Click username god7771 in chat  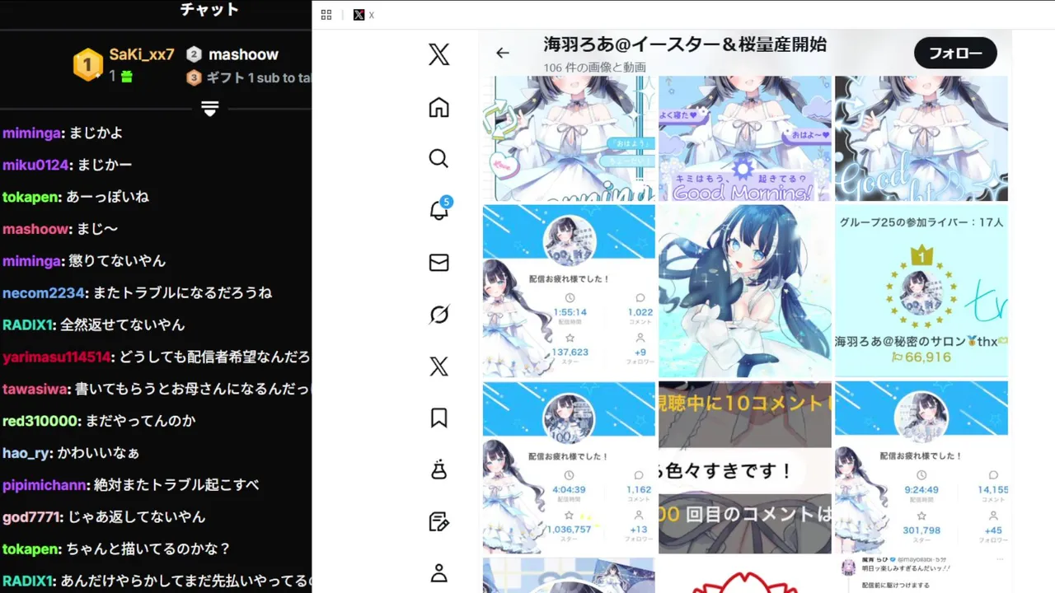33,517
